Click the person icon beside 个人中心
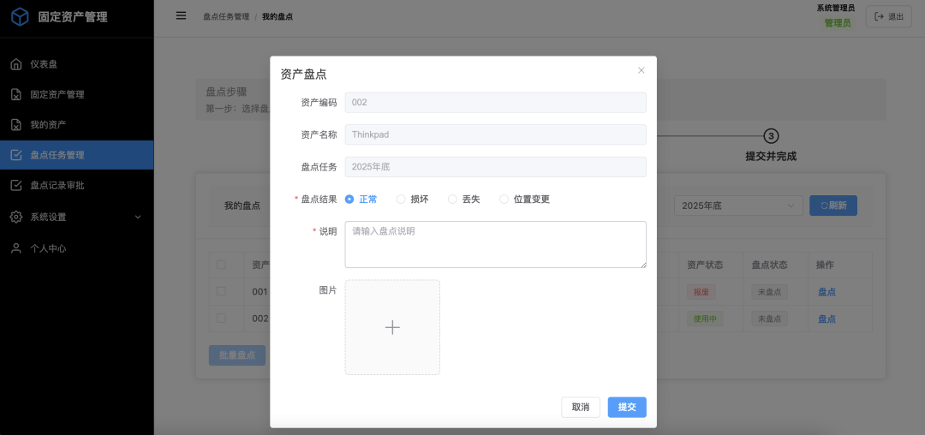 [16, 248]
